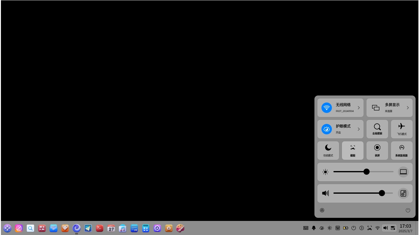Expand the 无线网络 network list chevron

[359, 108]
